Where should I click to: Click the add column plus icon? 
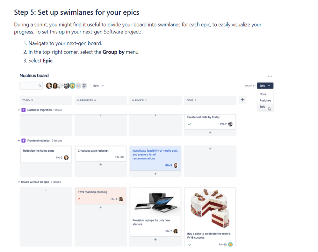tap(242, 100)
